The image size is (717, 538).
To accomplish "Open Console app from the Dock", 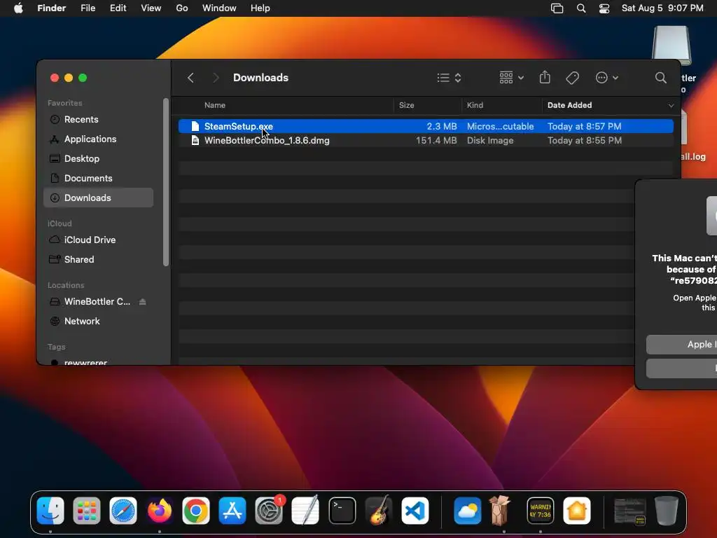I will click(541, 511).
